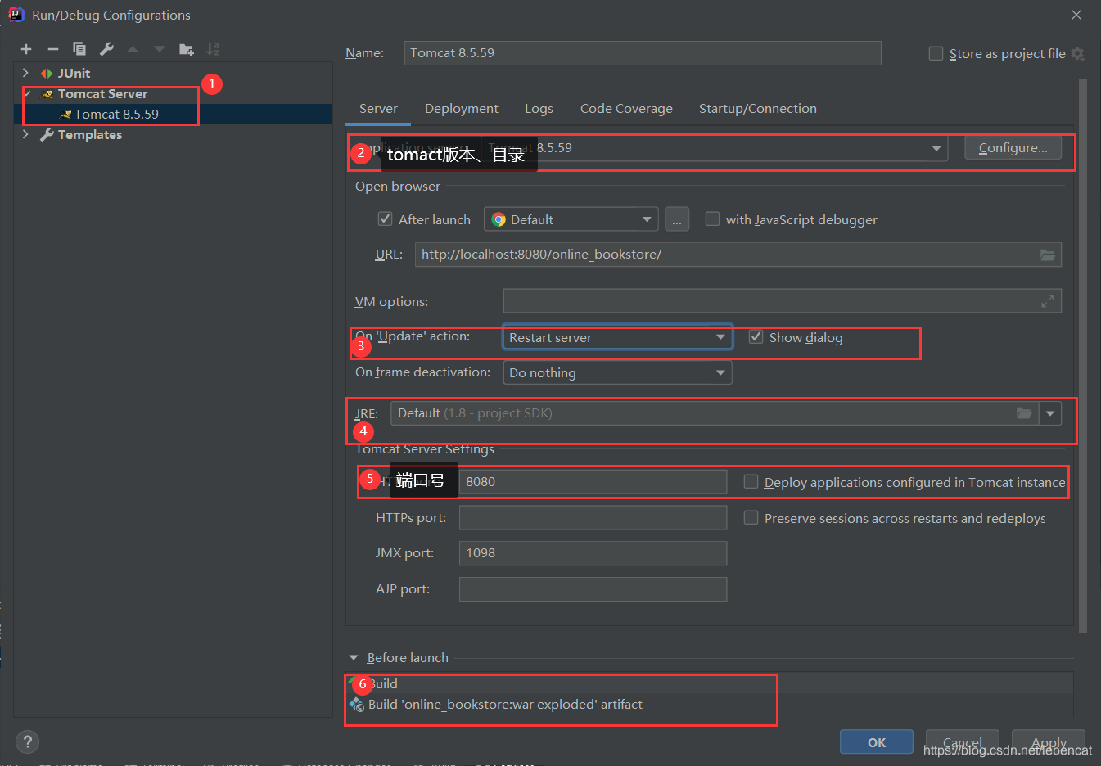Select the JUnit tree item
The image size is (1101, 766).
pos(74,73)
